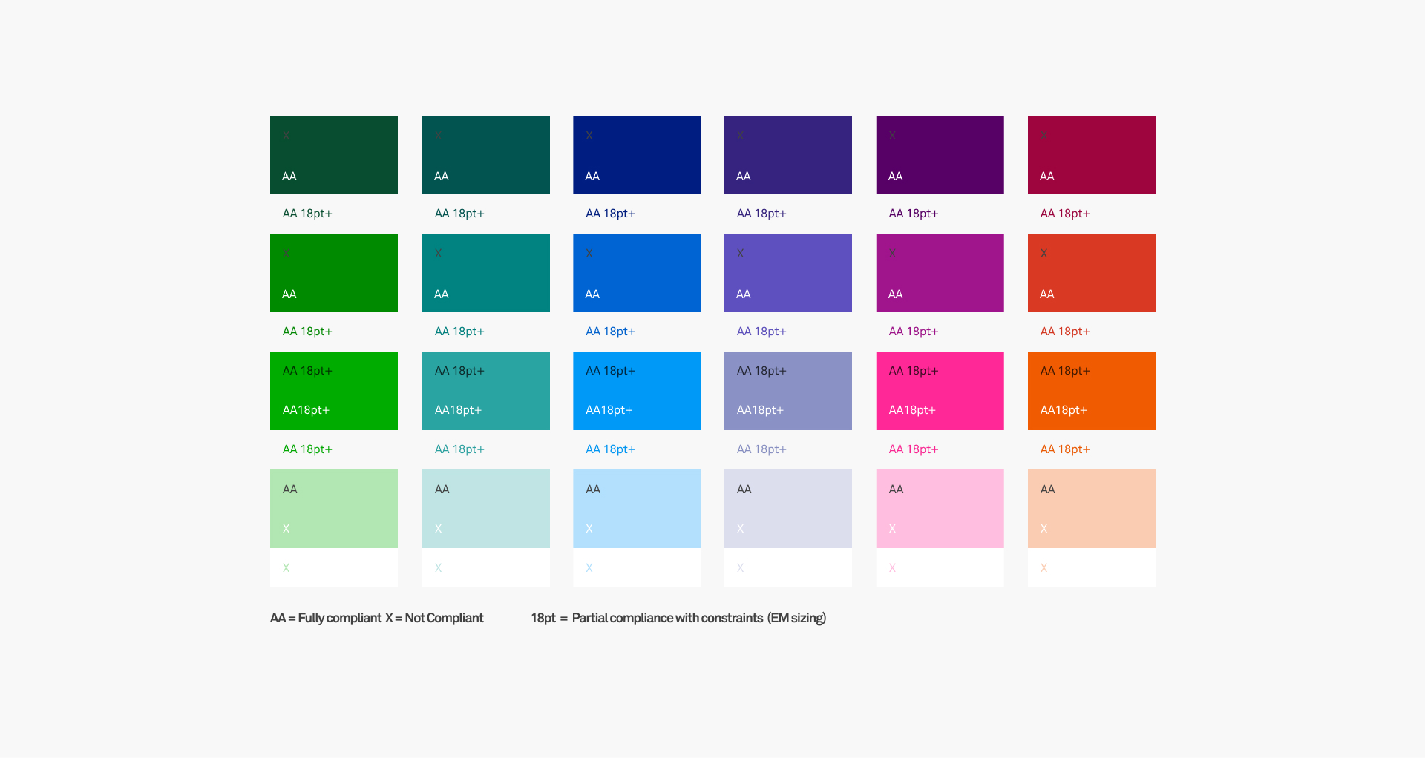Click the vermilion red-orange swatch

tap(1091, 272)
